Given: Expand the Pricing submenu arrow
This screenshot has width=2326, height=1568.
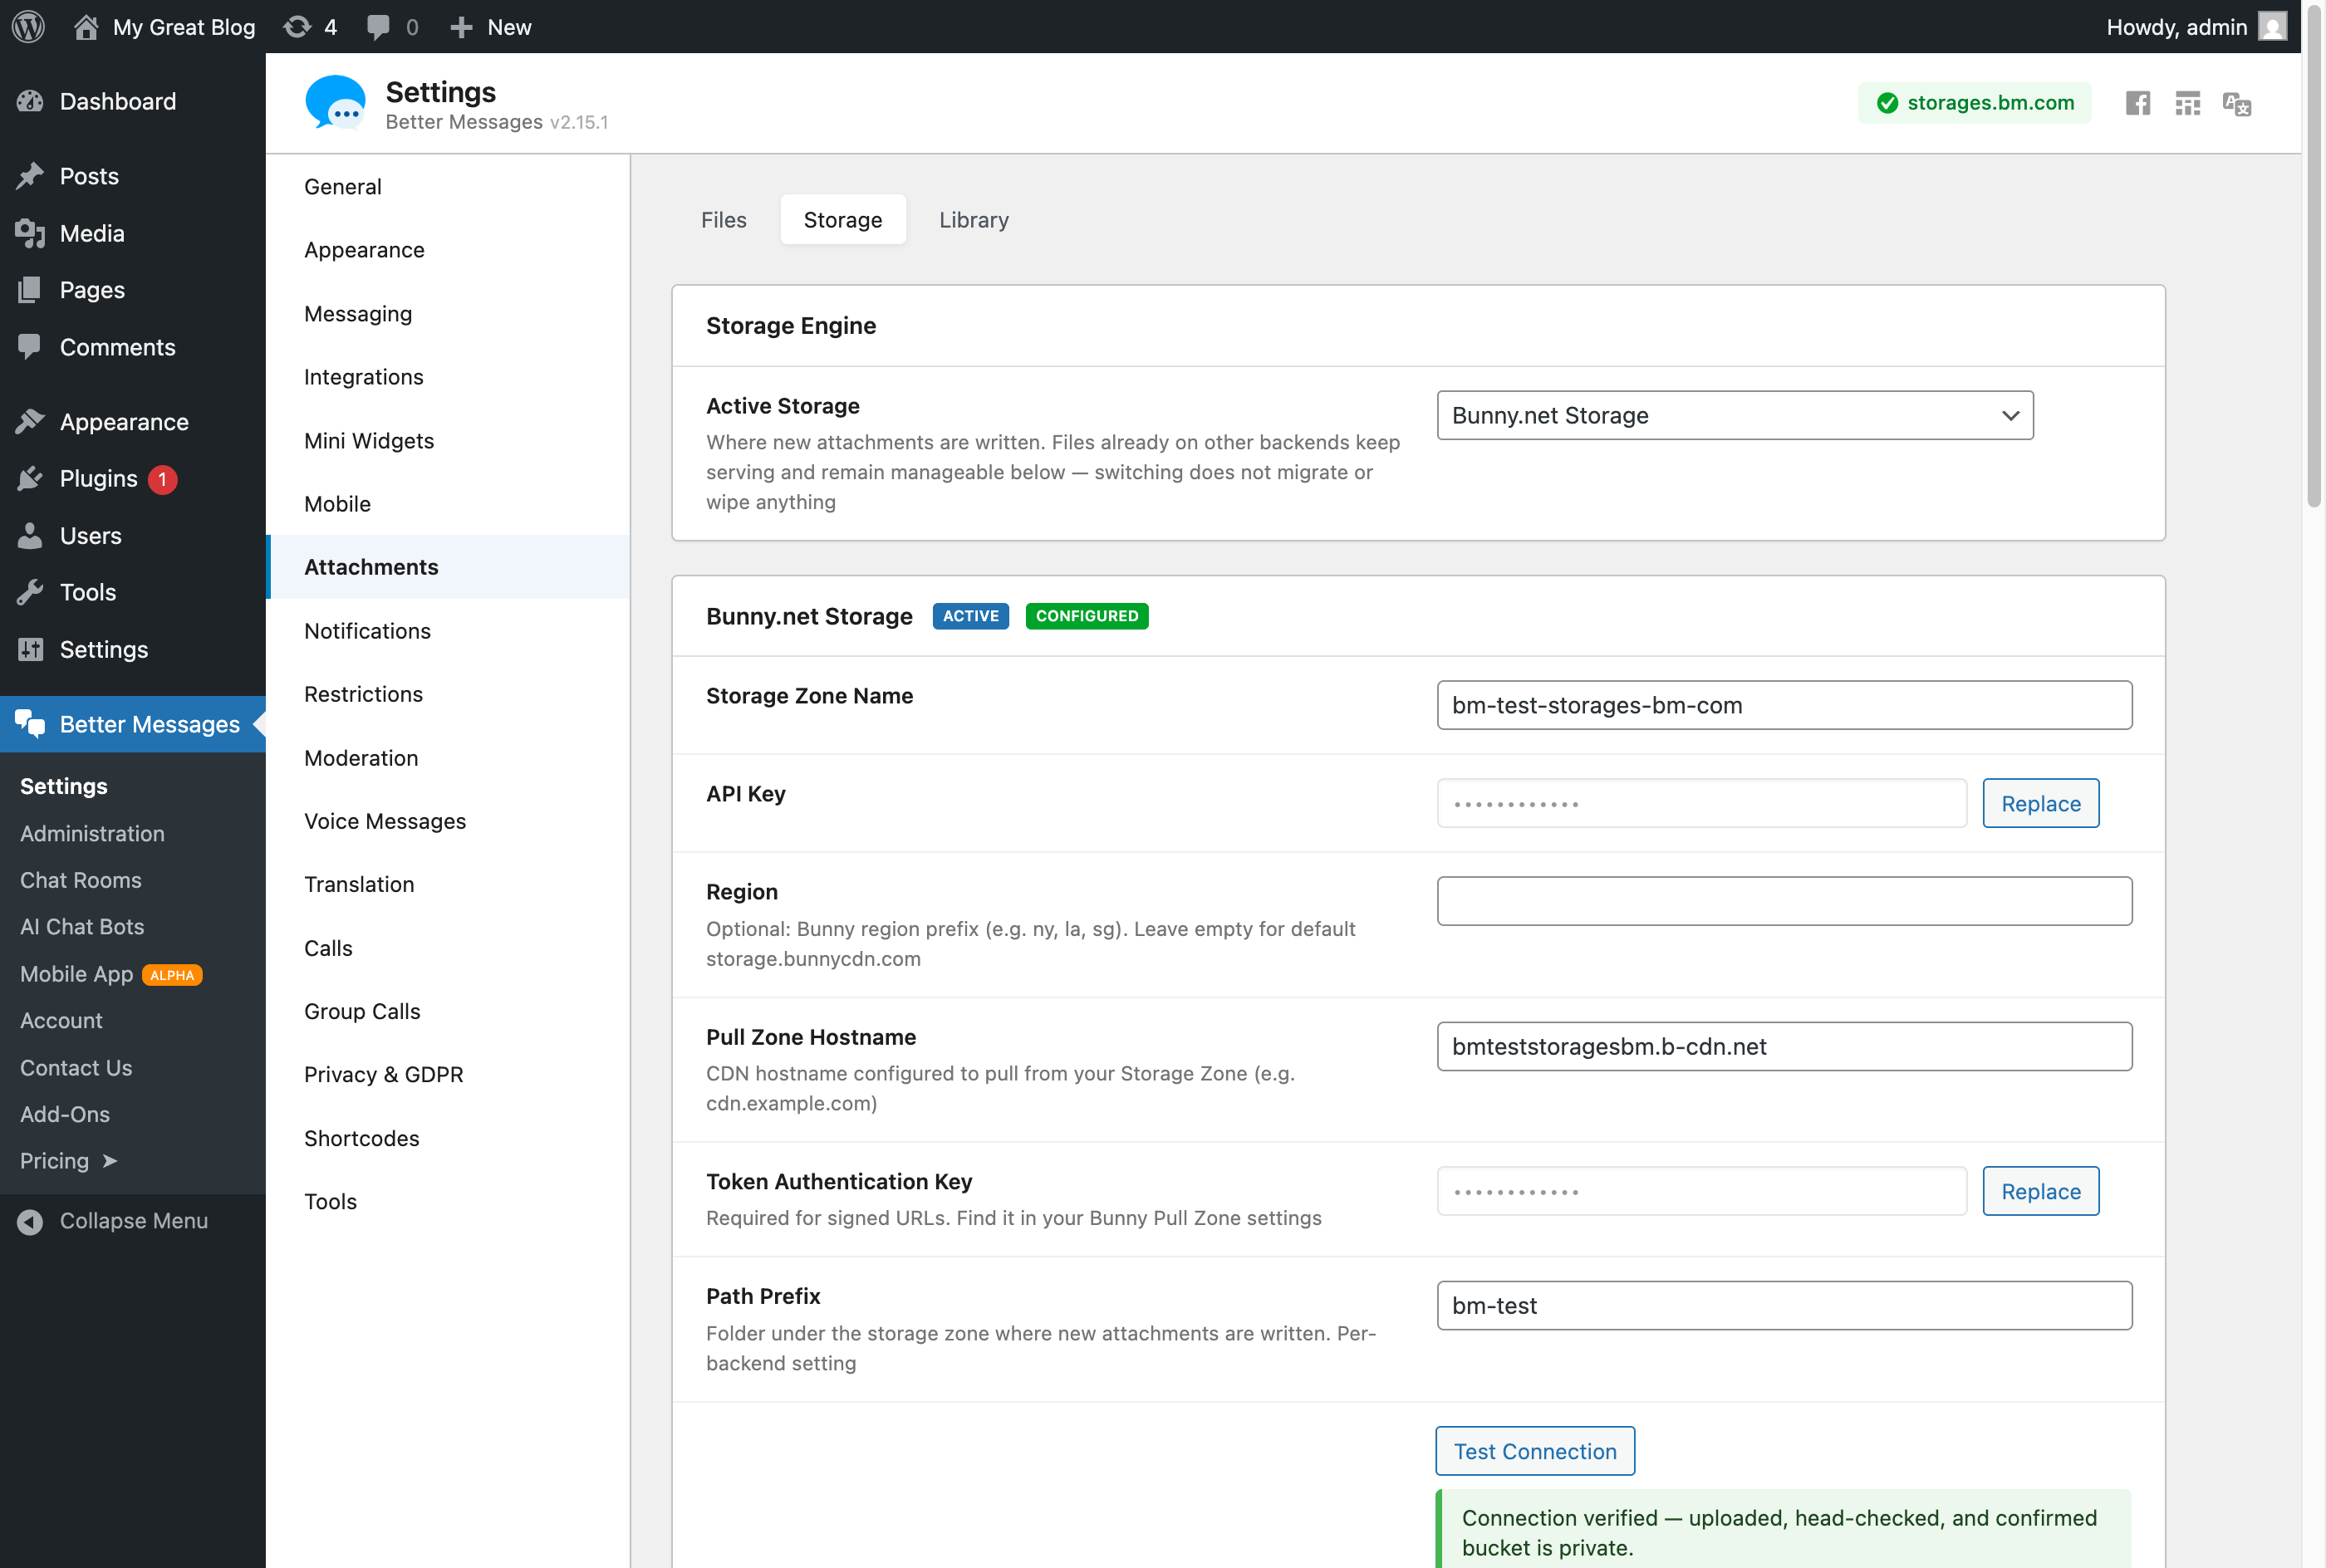Looking at the screenshot, I should [110, 1161].
